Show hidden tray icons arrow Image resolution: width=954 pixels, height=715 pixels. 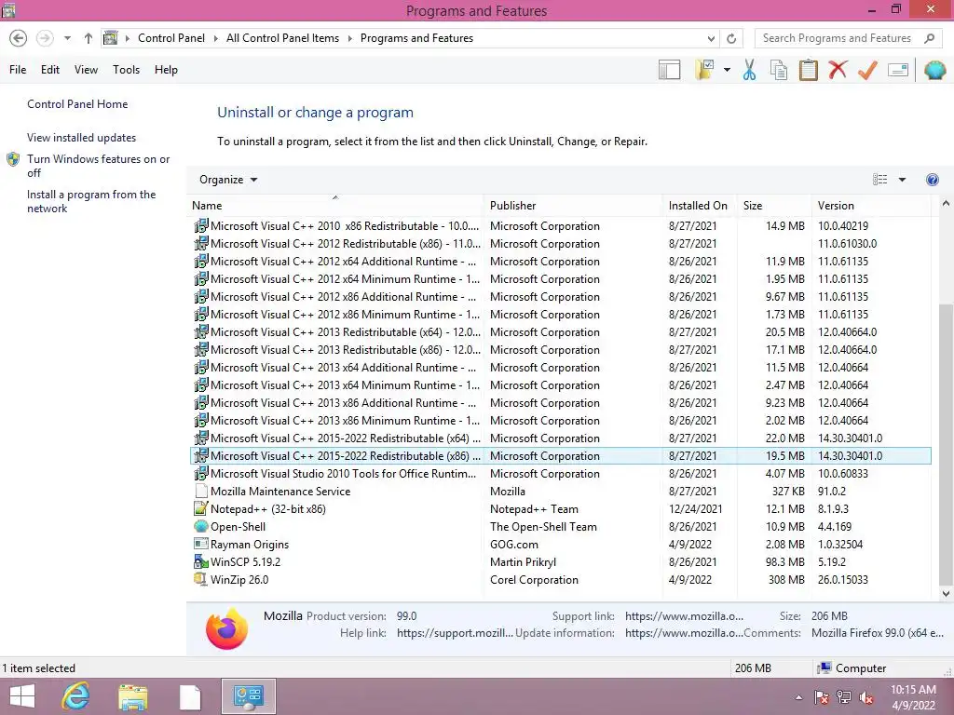798,697
